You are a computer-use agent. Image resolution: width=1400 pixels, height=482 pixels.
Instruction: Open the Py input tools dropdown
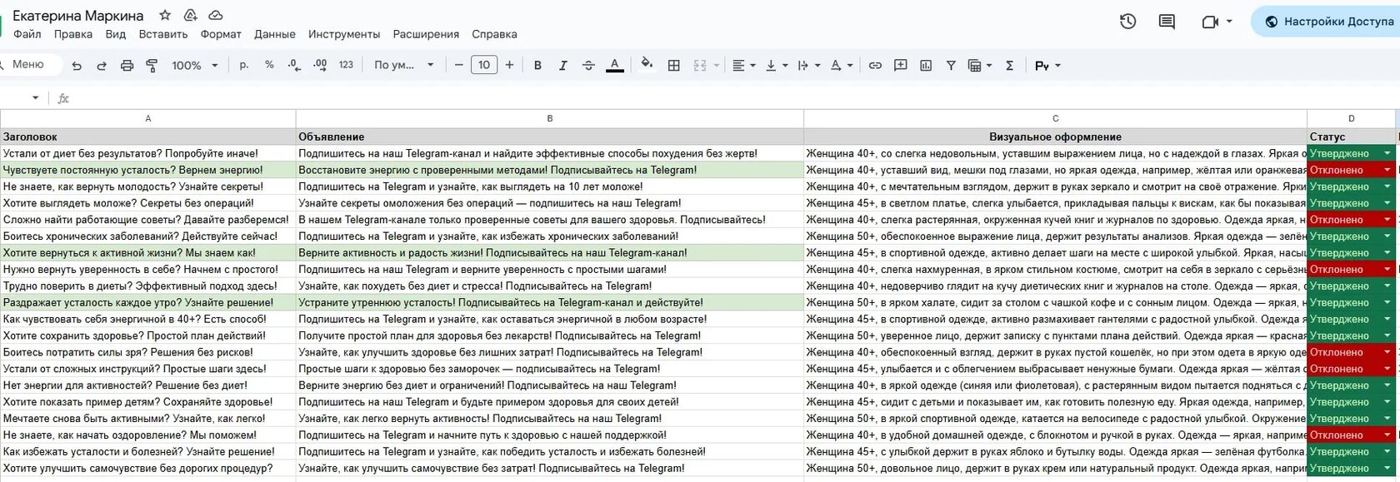tap(1047, 65)
